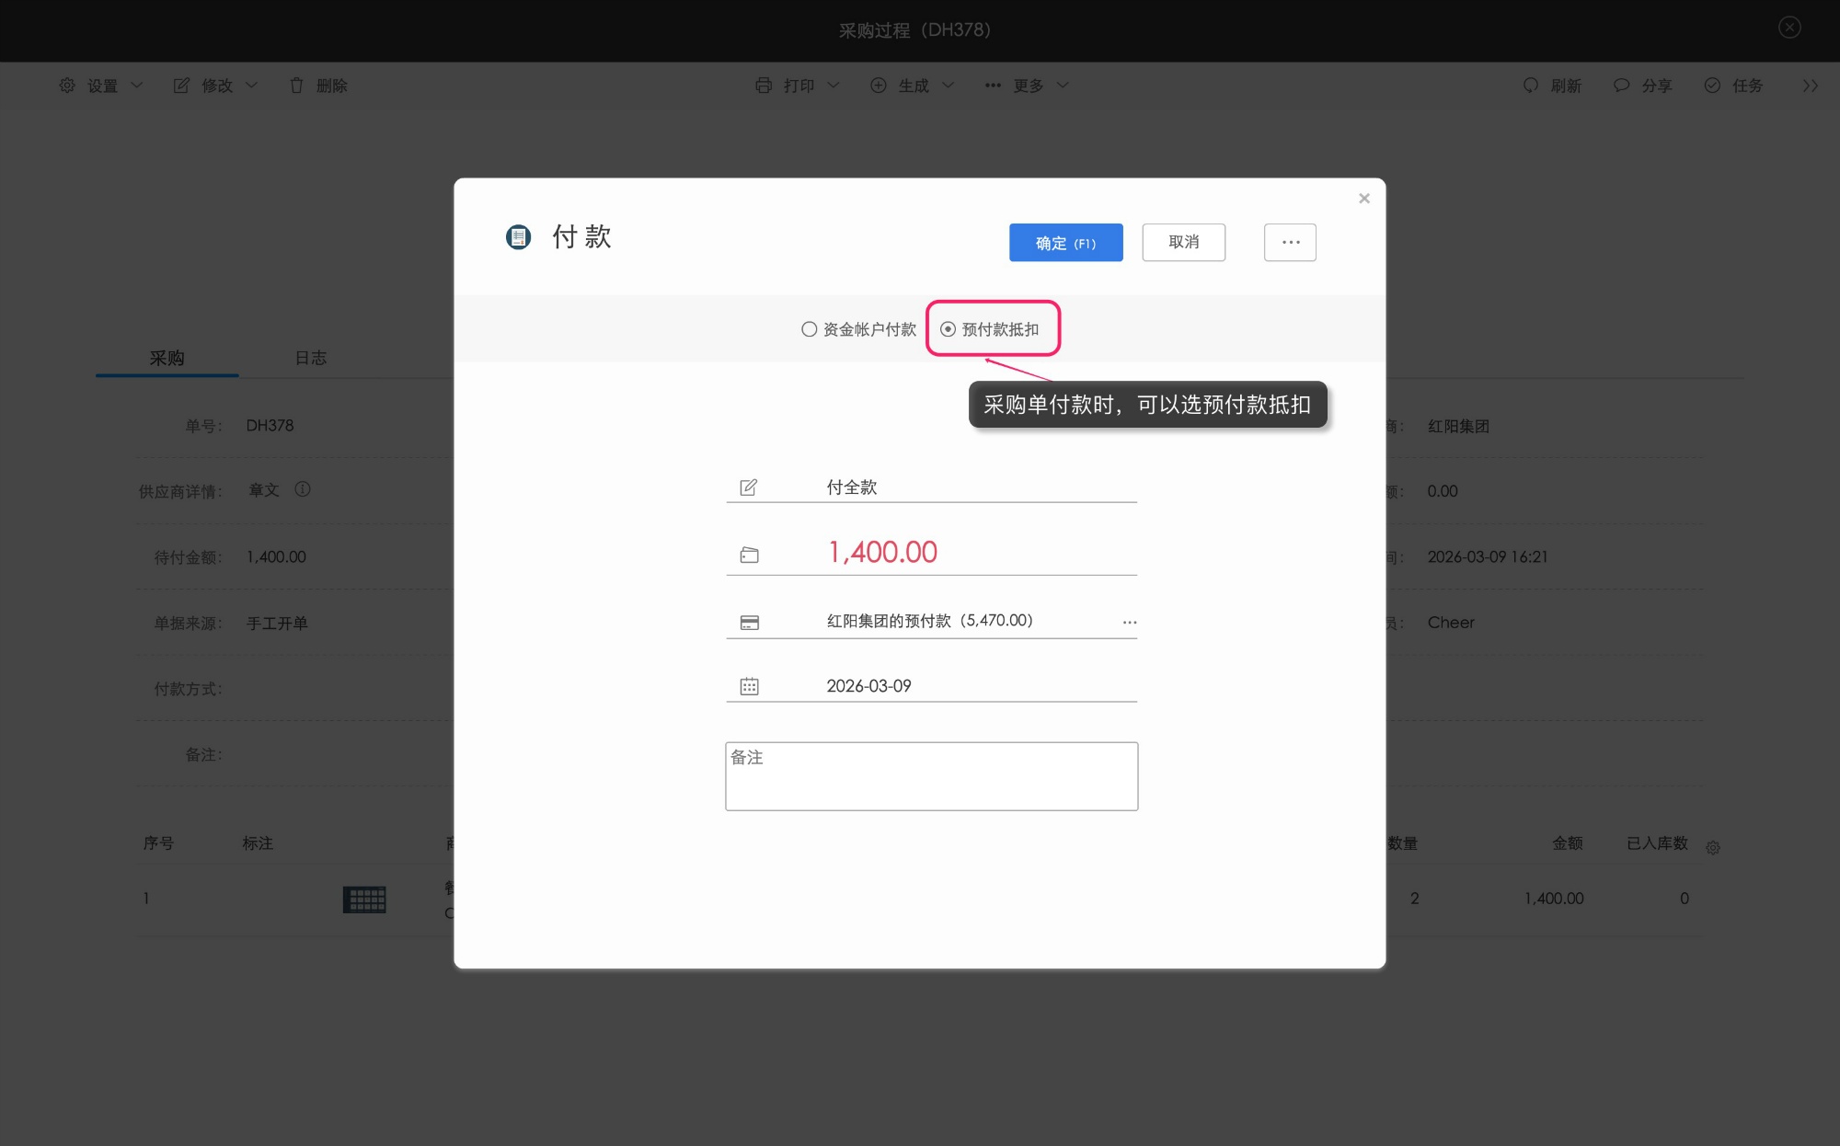This screenshot has width=1840, height=1146.
Task: Switch to the 日志 tab
Action: pos(311,358)
